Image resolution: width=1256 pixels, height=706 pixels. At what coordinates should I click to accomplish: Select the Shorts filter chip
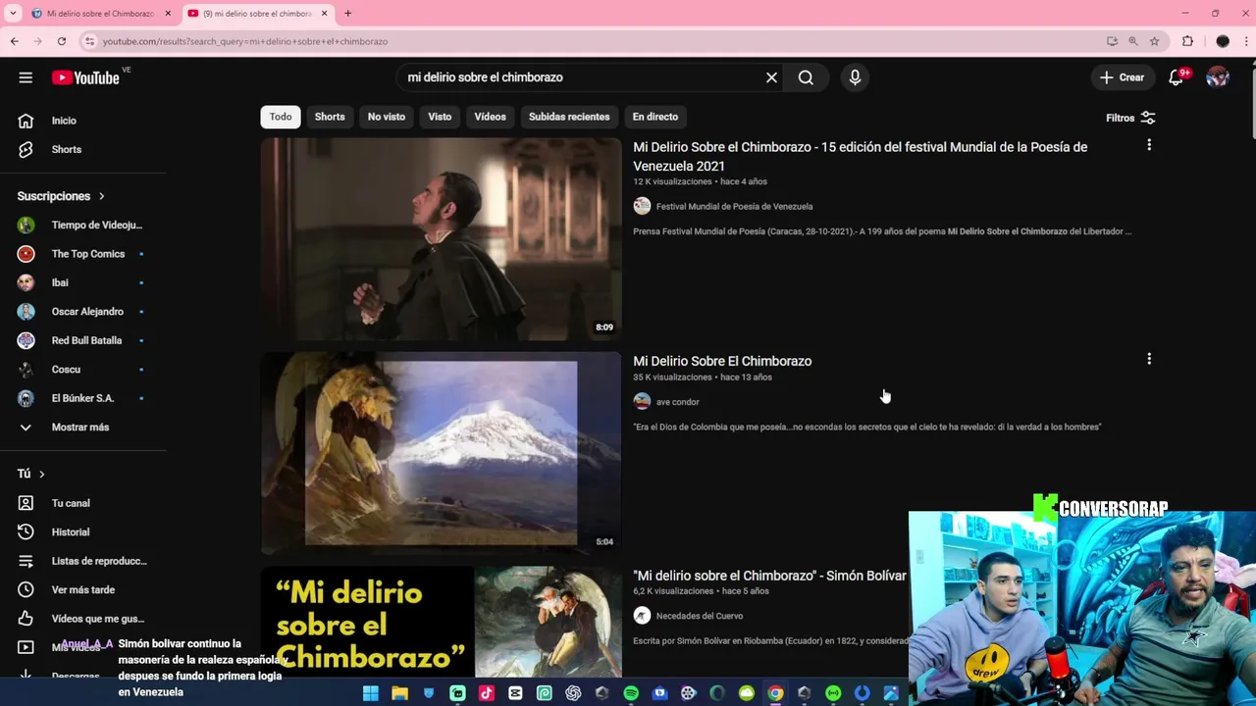330,117
